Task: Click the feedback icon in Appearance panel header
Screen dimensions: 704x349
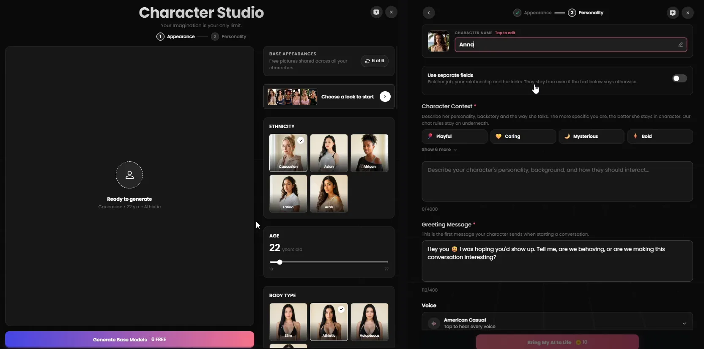Action: tap(376, 12)
